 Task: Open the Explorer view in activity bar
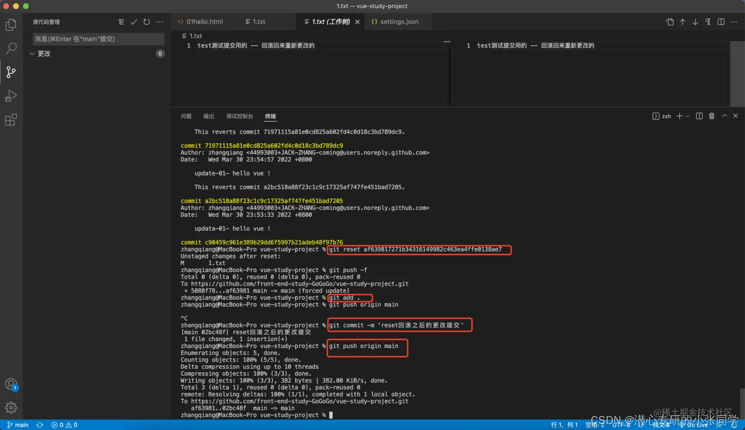coord(11,25)
